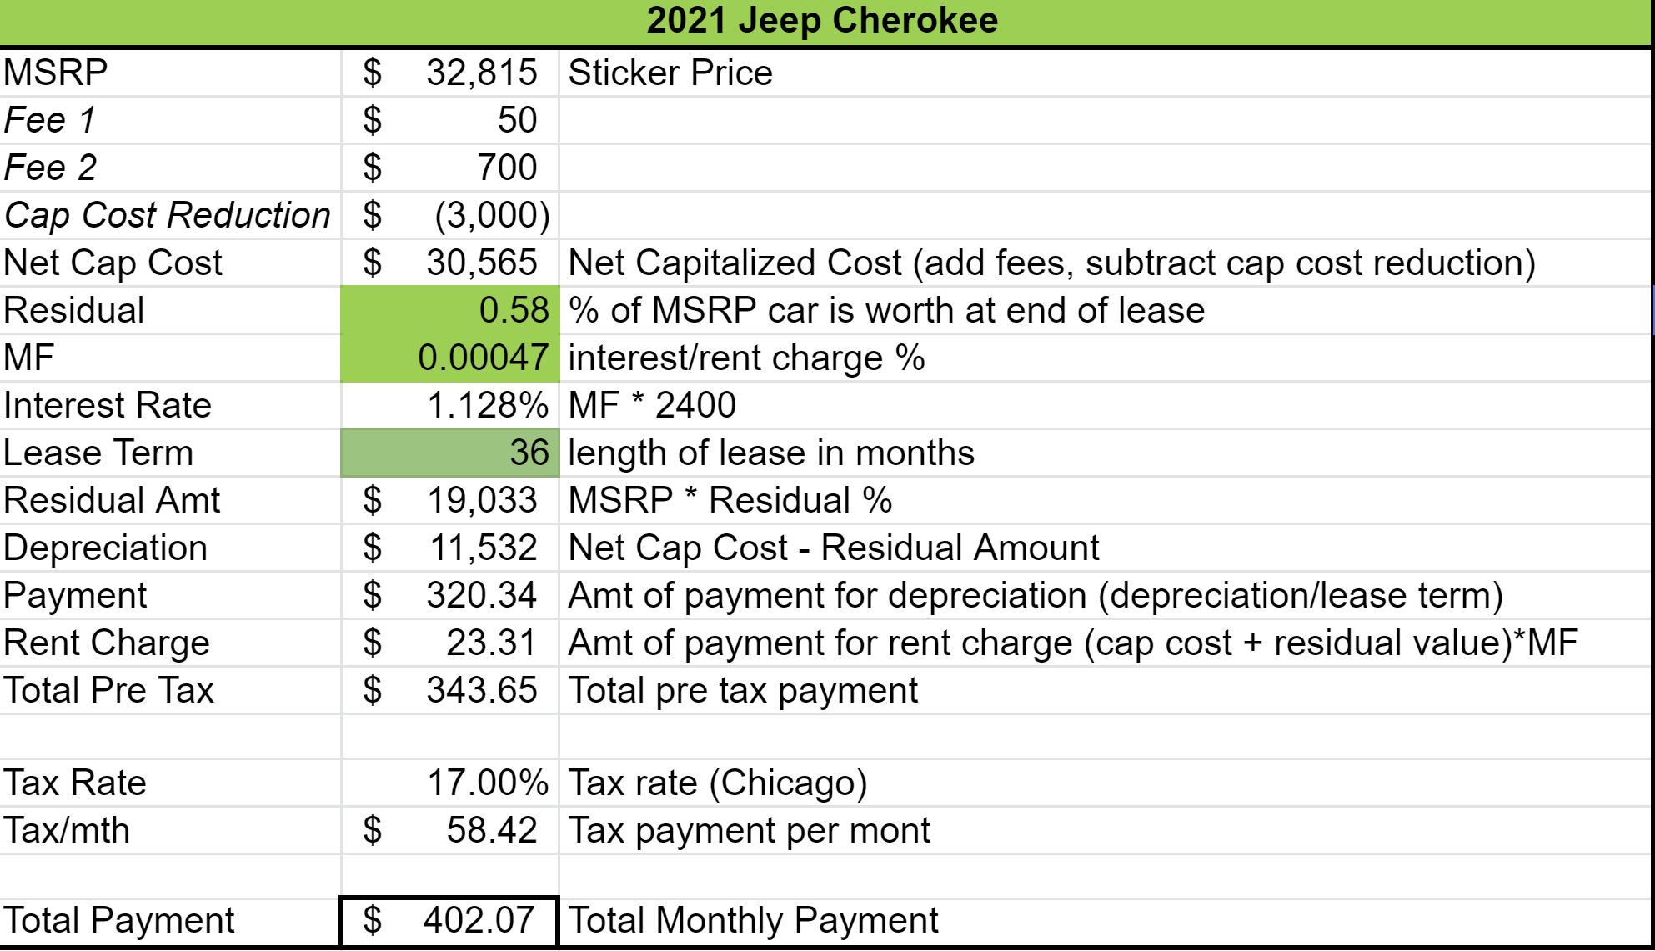Select the Total Payment label cell
1655x951 pixels.
(170, 921)
